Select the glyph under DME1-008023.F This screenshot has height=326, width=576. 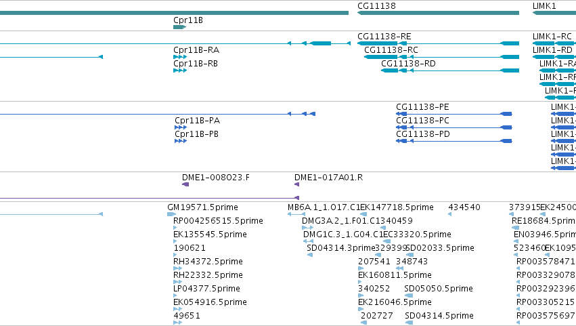pos(185,184)
